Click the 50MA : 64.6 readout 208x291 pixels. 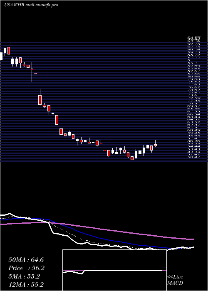[x=26, y=260]
